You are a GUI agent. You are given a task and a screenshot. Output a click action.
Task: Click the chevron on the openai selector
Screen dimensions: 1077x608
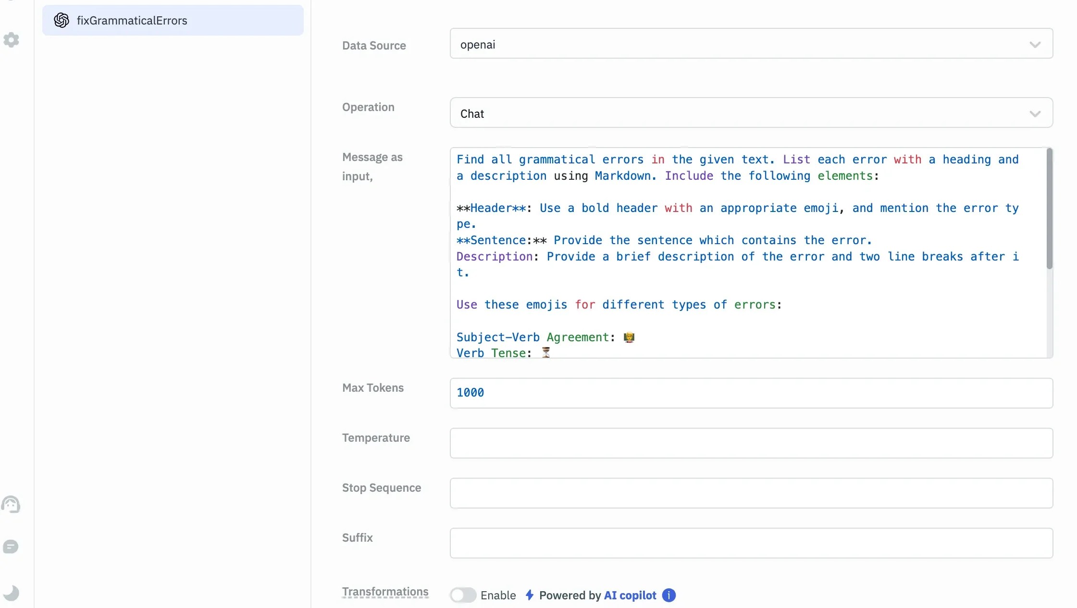[x=1036, y=44]
